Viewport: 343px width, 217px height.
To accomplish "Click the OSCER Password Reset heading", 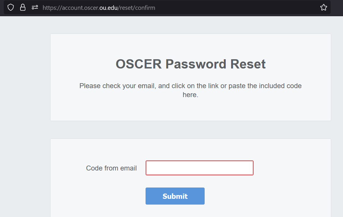I will tap(190, 64).
